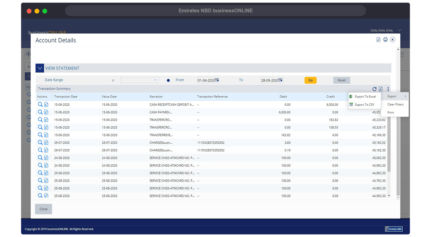Choose Export To CSV option
Image resolution: width=431 pixels, height=237 pixels.
365,105
